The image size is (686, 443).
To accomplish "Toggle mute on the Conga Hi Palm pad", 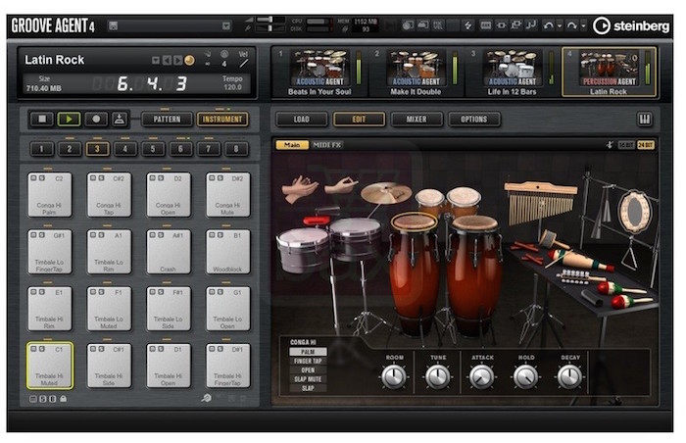I will click(32, 178).
